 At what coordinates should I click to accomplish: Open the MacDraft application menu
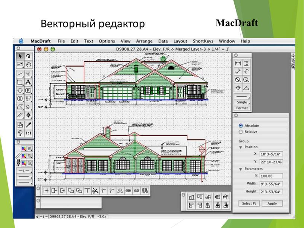coord(41,41)
